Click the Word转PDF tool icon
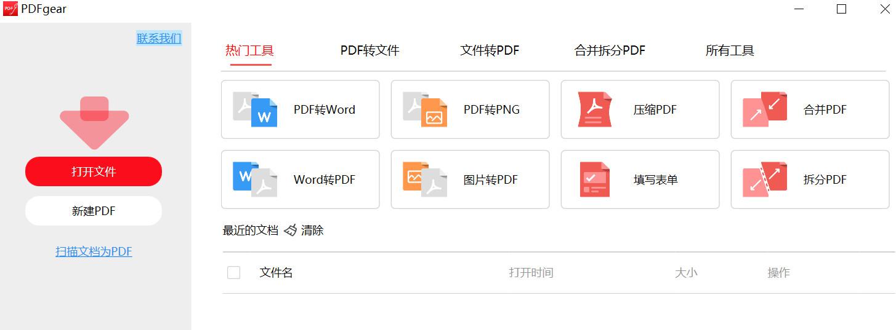896x330 pixels. click(255, 179)
